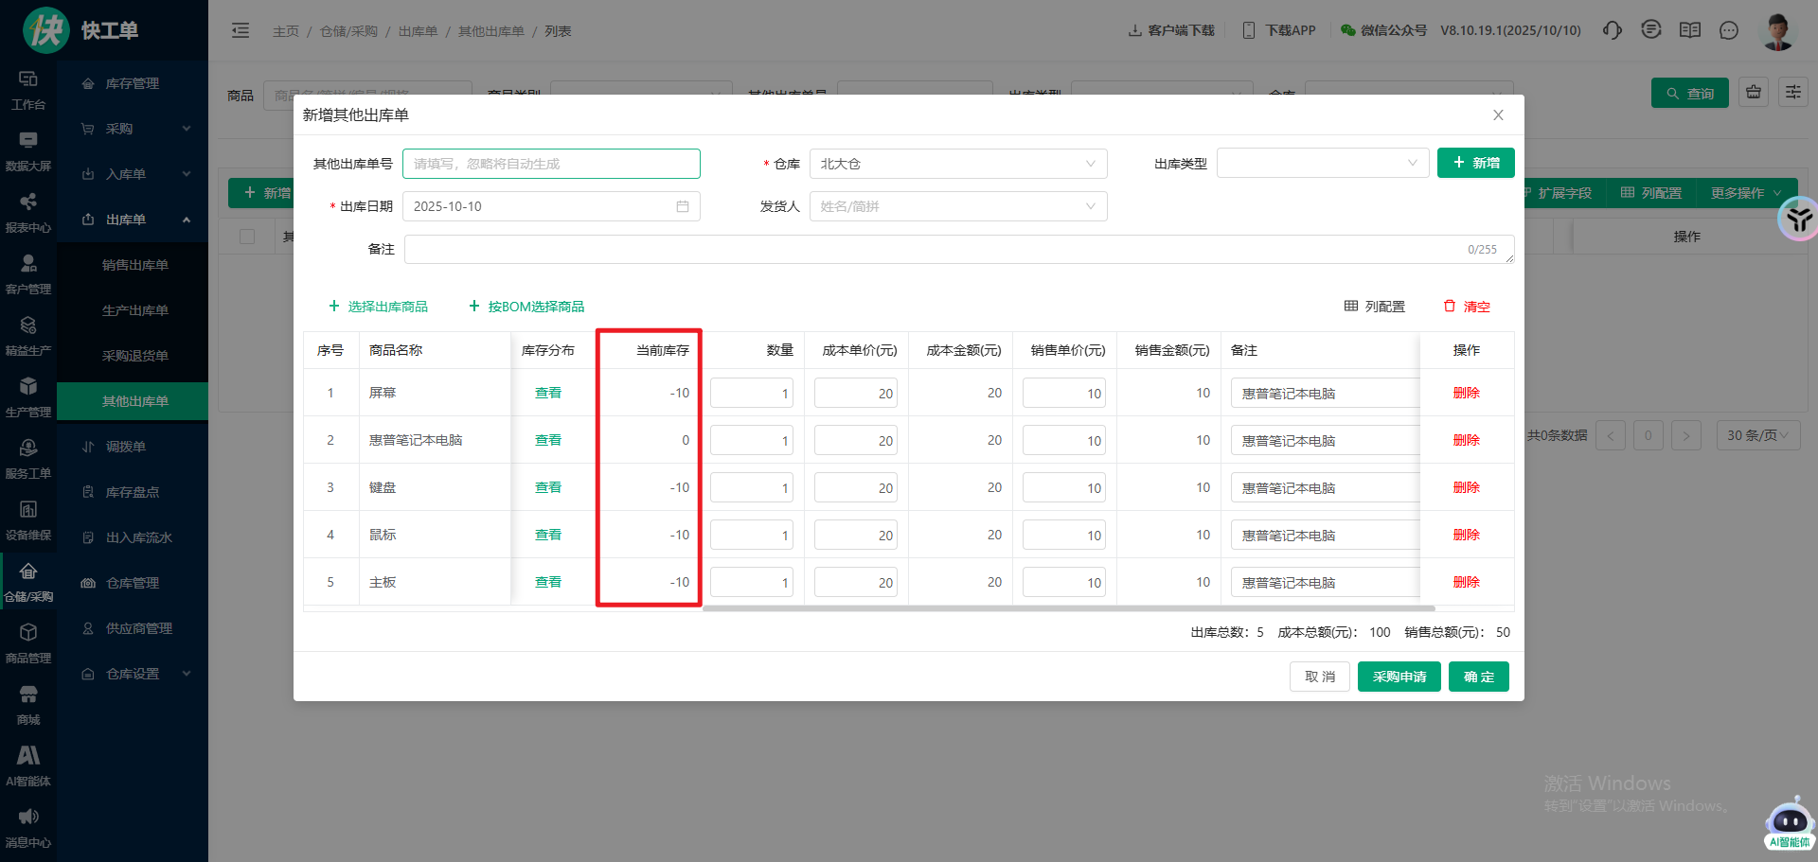Click the horizontal scrollbar under the table

[1068, 608]
